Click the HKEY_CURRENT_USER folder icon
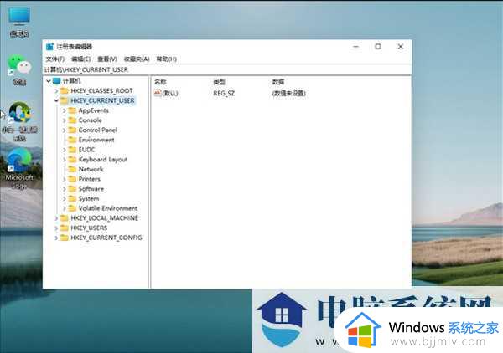Viewport: 503px width, 353px height. pos(65,100)
